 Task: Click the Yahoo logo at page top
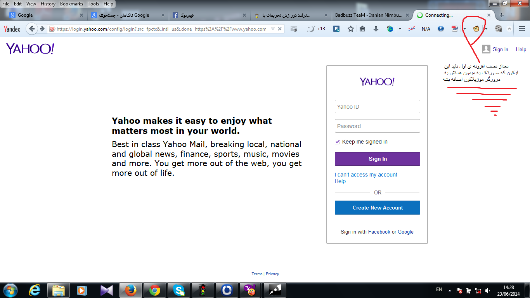(x=30, y=49)
